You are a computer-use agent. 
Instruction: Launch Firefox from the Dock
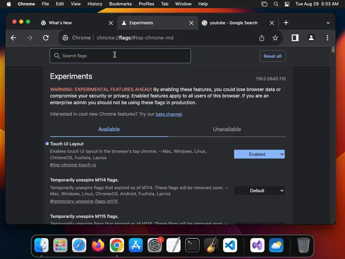[x=98, y=245]
